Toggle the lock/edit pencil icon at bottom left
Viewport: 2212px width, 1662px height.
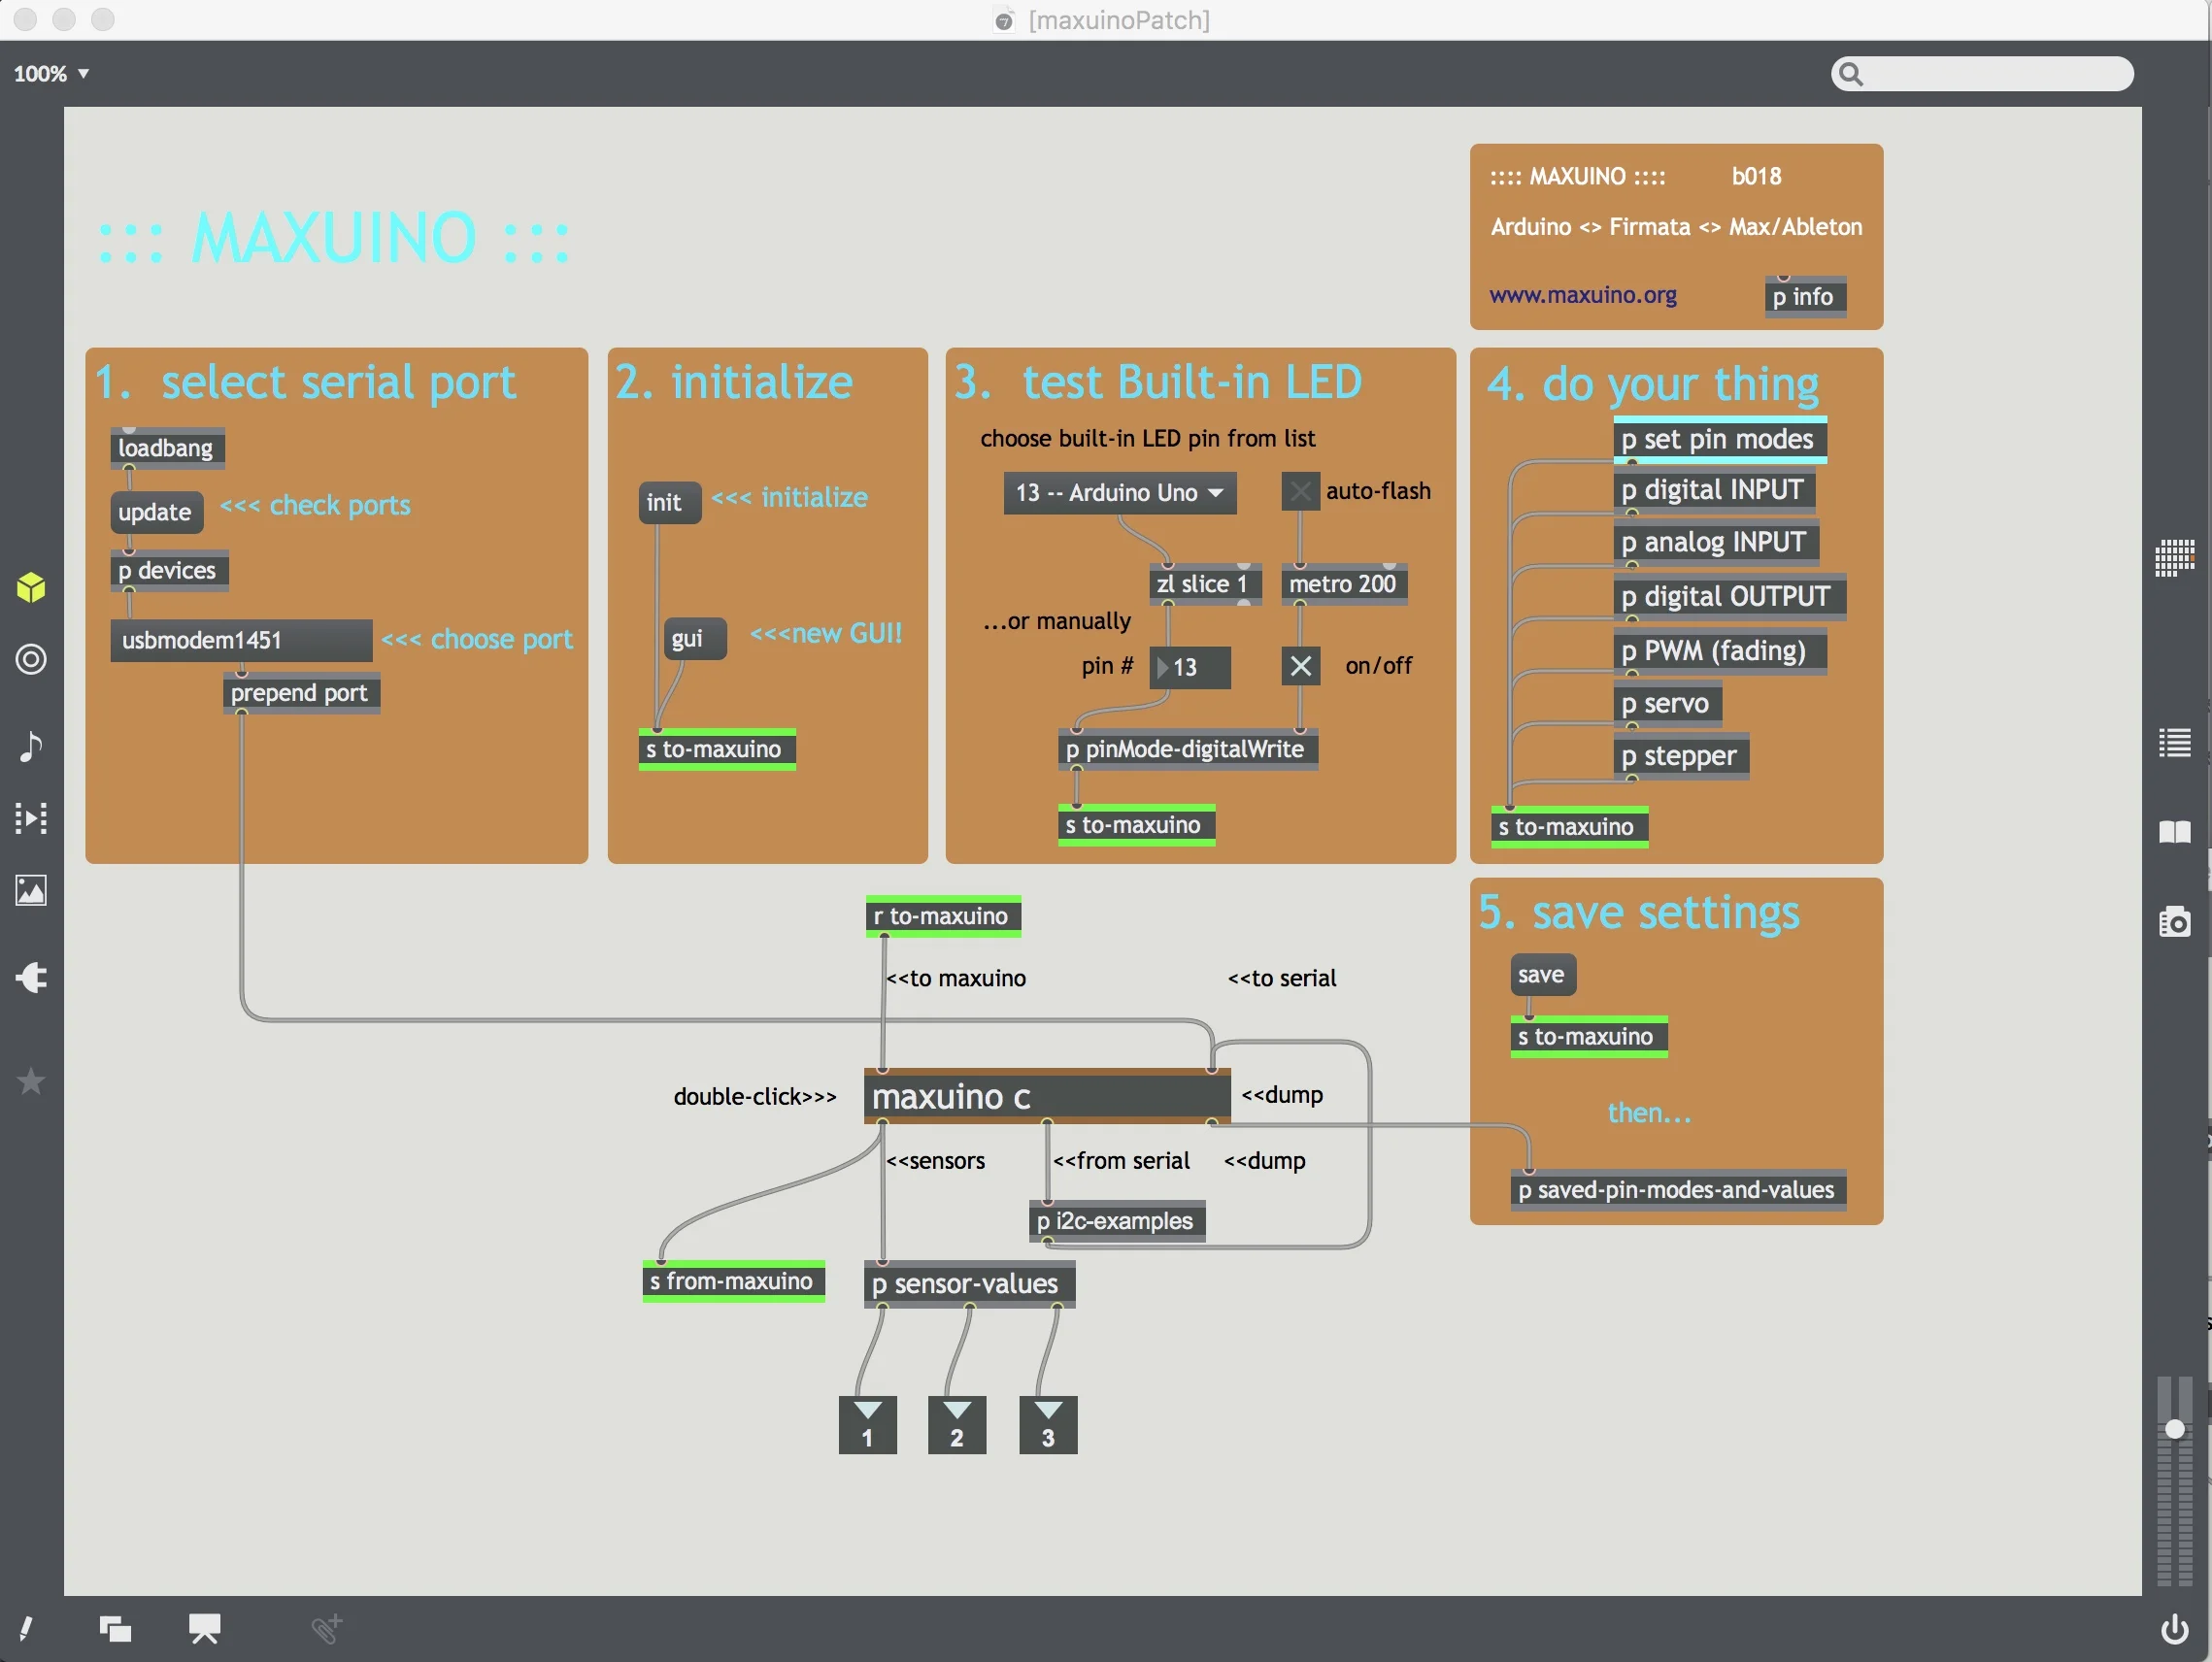[26, 1628]
